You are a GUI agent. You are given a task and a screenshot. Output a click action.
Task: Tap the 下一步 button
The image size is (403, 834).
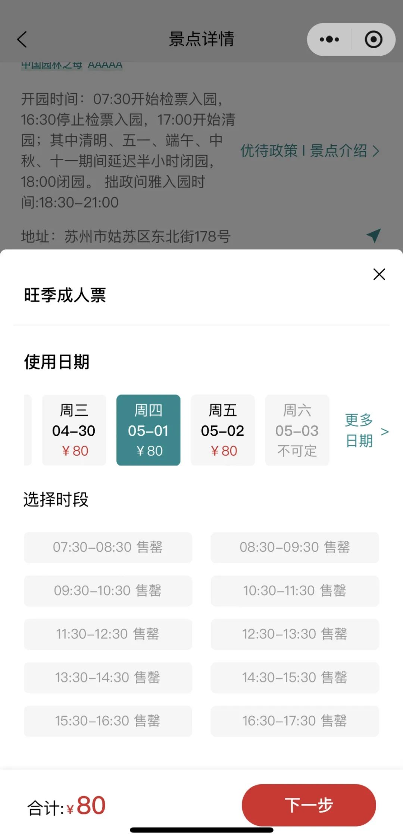309,804
